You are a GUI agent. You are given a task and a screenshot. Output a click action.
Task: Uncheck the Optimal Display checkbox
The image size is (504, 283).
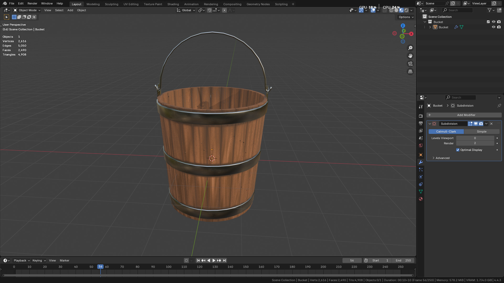[x=458, y=150]
